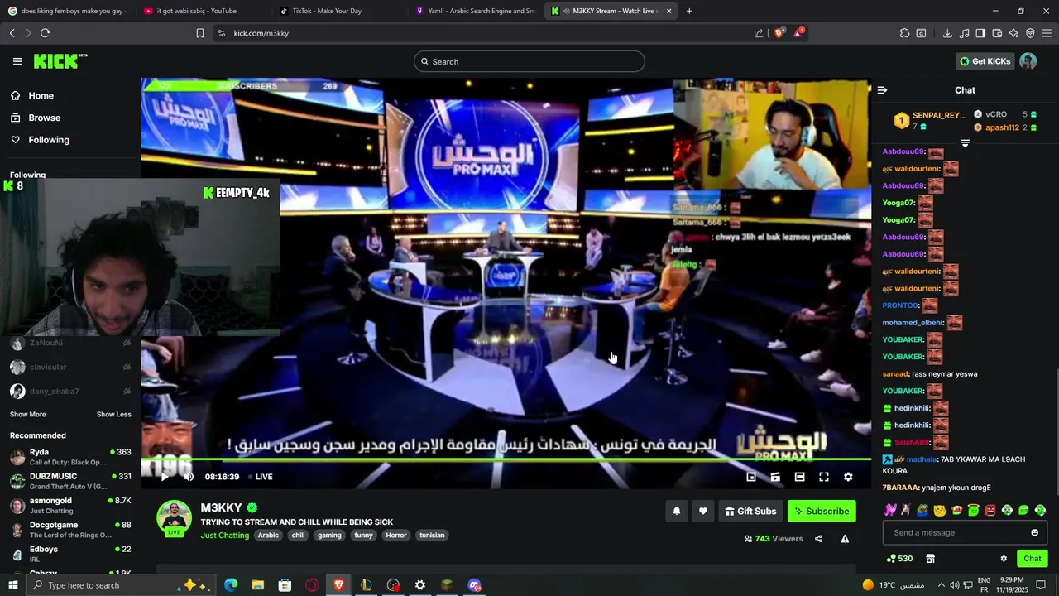Click Get KICKs button
Screen dimensions: 1059x596
pyautogui.click(x=985, y=61)
